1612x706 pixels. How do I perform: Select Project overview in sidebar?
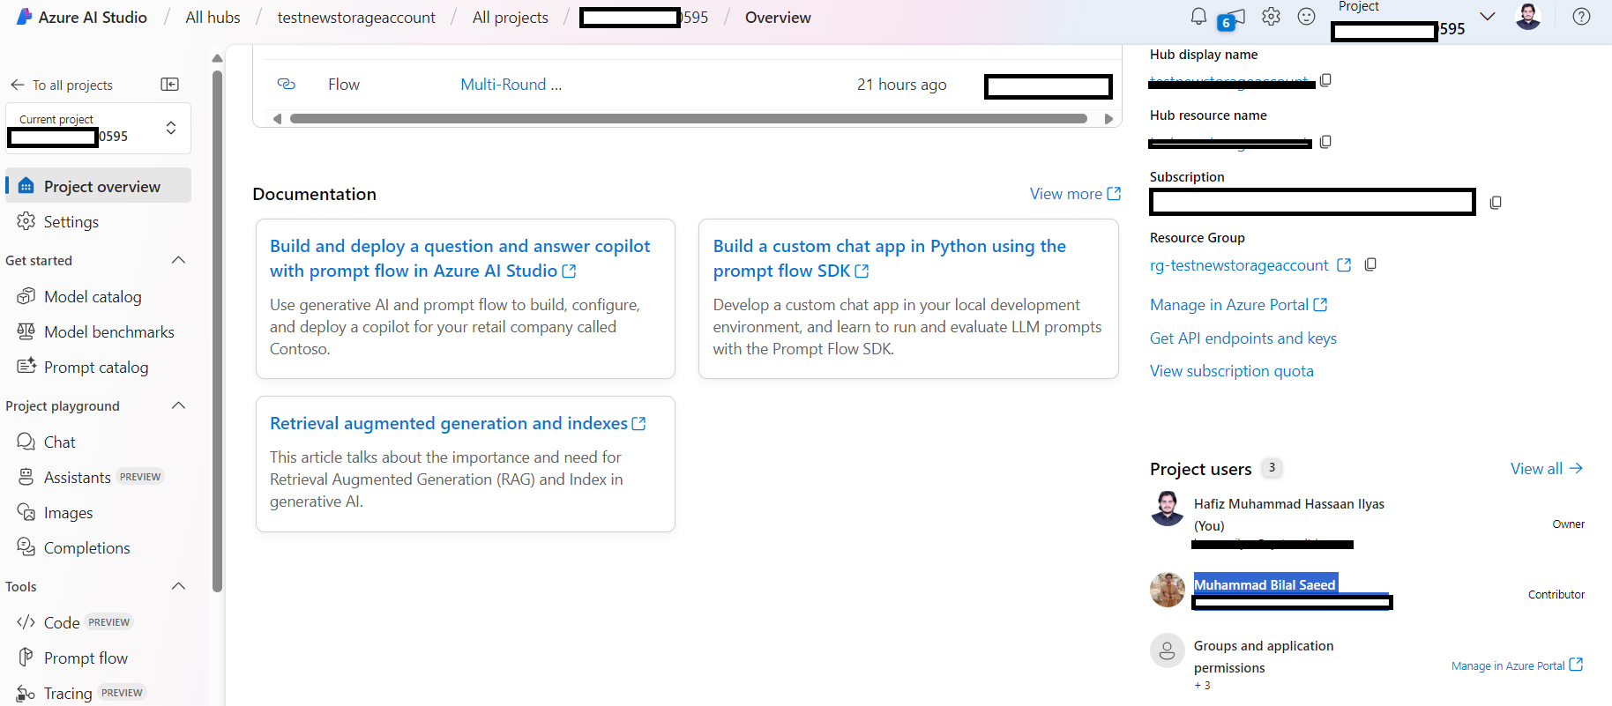click(98, 186)
